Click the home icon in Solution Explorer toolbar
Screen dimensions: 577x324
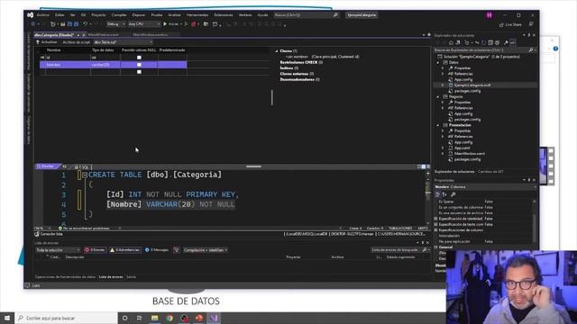[x=451, y=42]
